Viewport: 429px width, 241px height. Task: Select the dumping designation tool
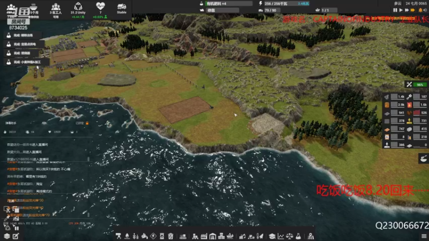pyautogui.click(x=251, y=236)
